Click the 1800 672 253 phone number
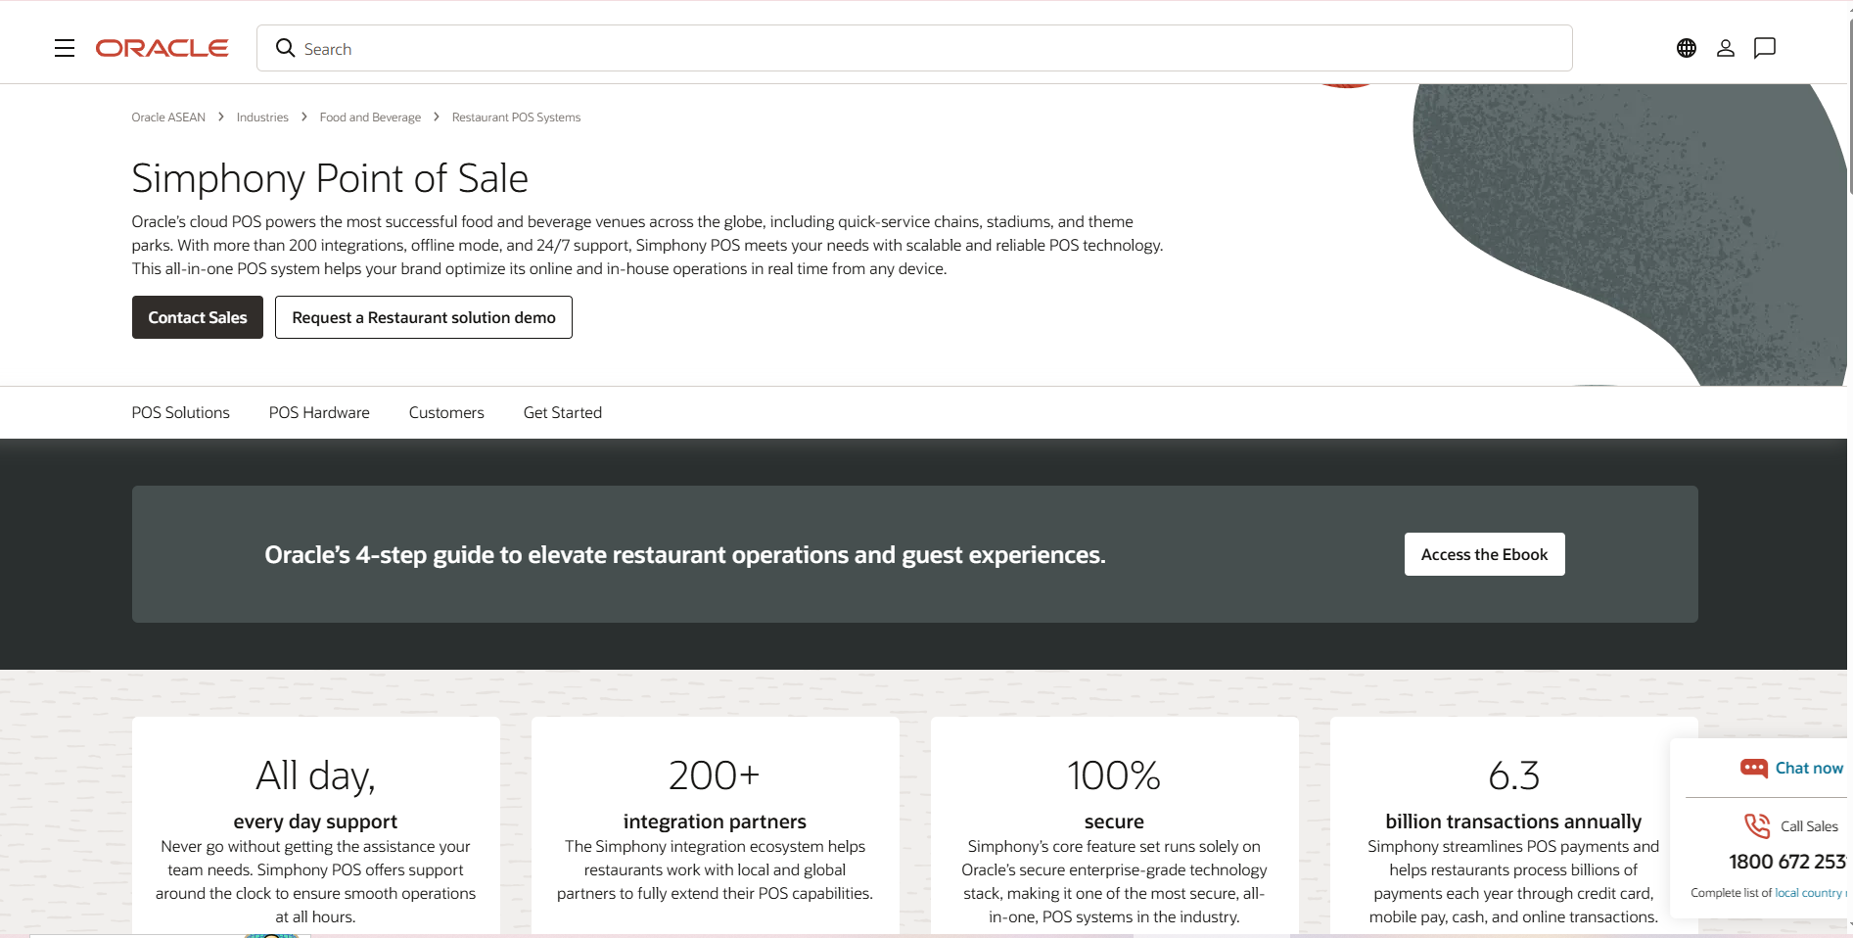 click(x=1787, y=862)
